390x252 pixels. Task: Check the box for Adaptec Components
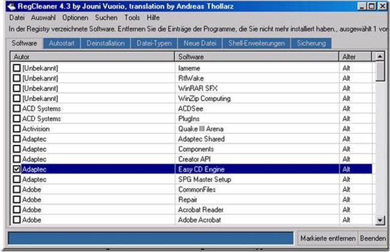(x=16, y=149)
